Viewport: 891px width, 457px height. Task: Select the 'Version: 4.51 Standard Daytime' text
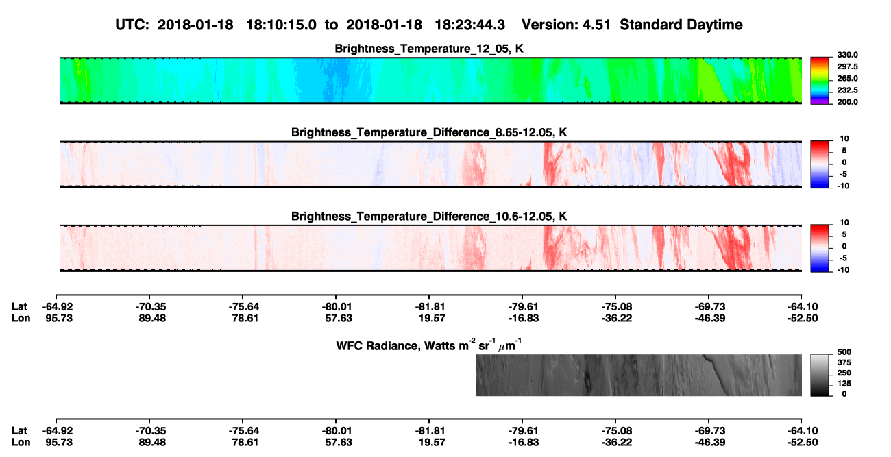[632, 25]
